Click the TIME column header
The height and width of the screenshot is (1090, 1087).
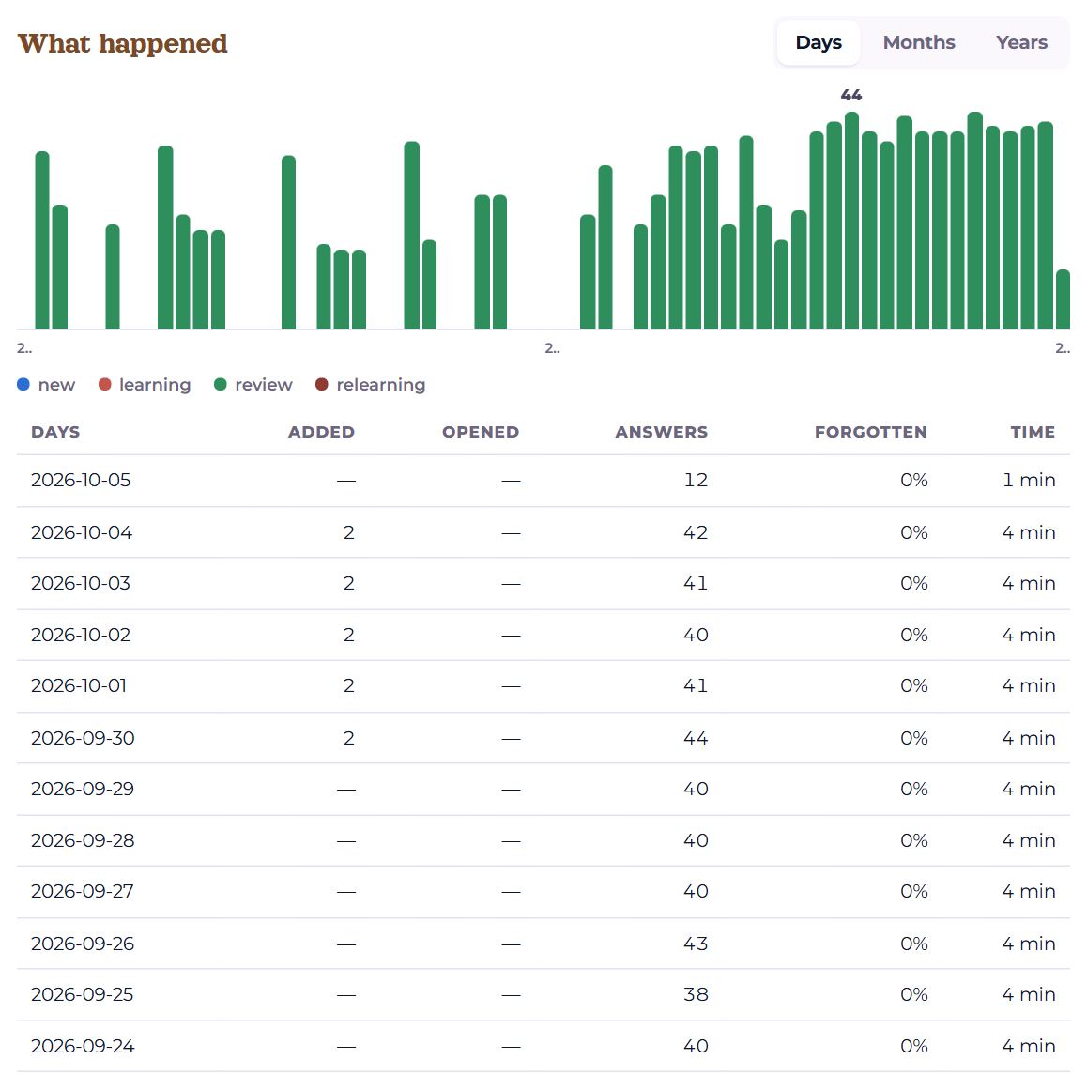1033,432
